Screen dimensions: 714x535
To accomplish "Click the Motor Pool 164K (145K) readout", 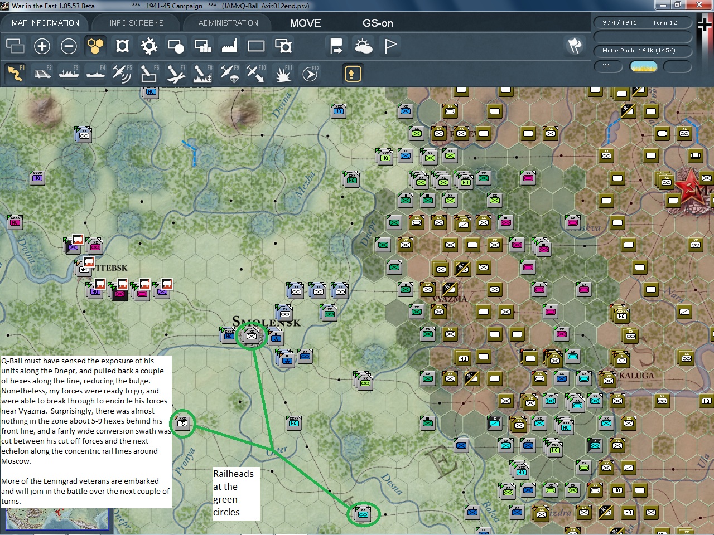I will pos(643,51).
